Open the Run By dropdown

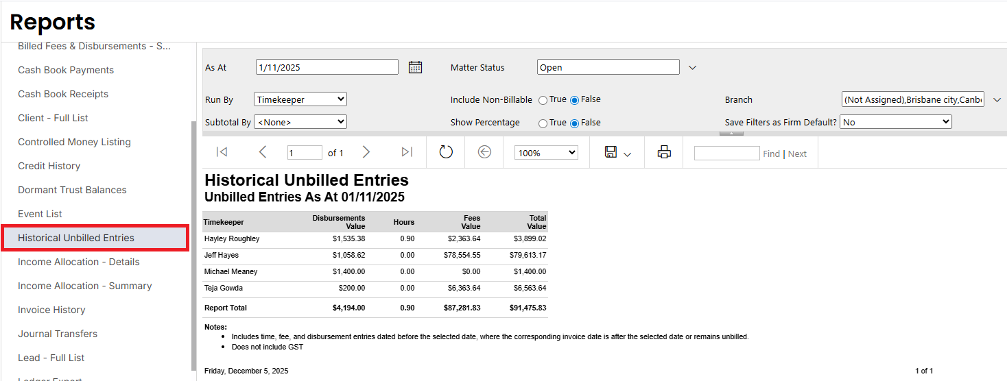[300, 99]
